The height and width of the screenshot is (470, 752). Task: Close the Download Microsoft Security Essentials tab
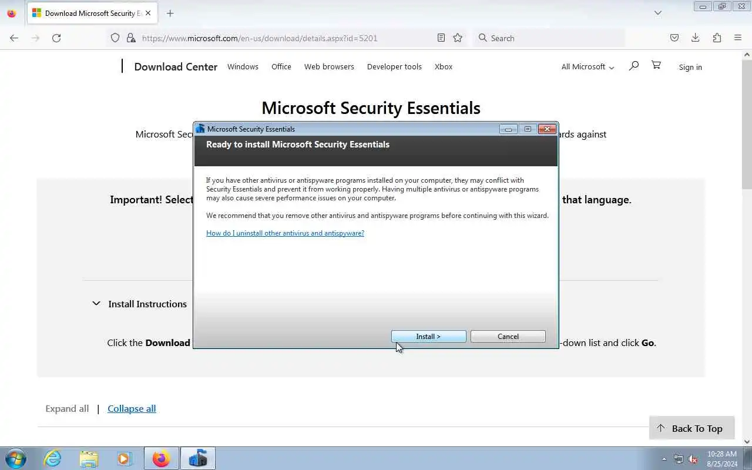point(147,13)
